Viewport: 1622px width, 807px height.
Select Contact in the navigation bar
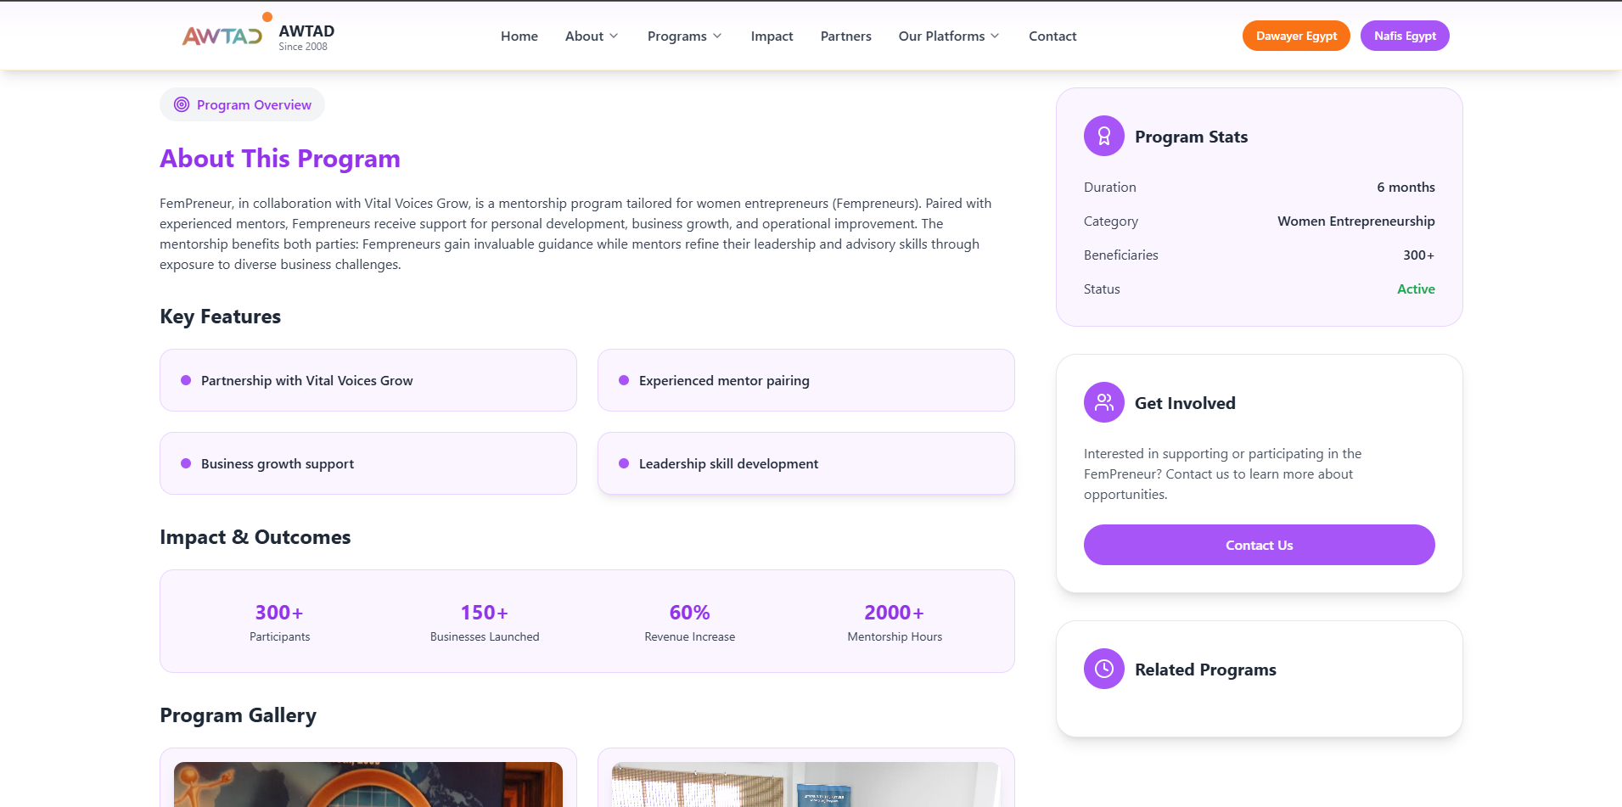point(1052,36)
